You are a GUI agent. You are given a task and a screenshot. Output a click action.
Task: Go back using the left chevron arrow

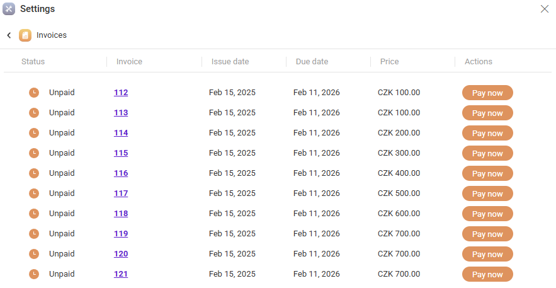(9, 35)
